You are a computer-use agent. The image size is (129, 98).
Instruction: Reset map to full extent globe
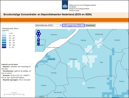pyautogui.click(x=38, y=42)
